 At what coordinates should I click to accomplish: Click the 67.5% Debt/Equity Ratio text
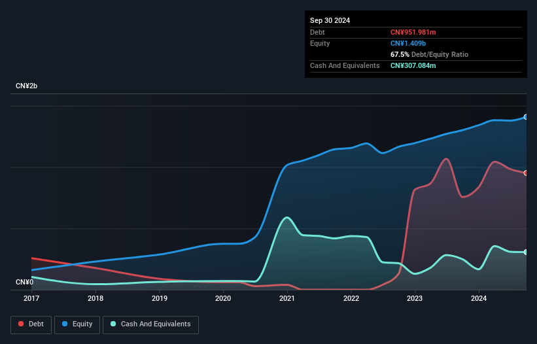tap(429, 54)
